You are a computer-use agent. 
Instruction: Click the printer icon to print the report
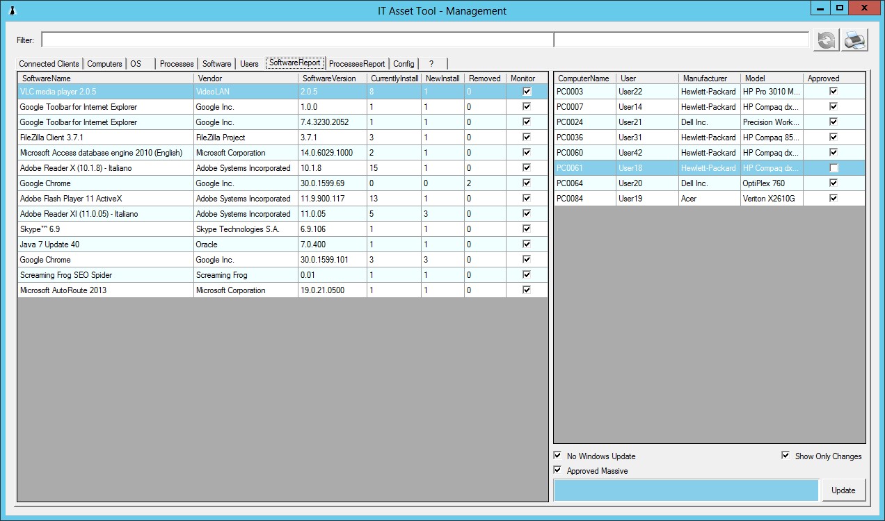854,40
